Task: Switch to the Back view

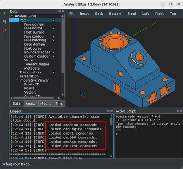Action: (x=99, y=14)
